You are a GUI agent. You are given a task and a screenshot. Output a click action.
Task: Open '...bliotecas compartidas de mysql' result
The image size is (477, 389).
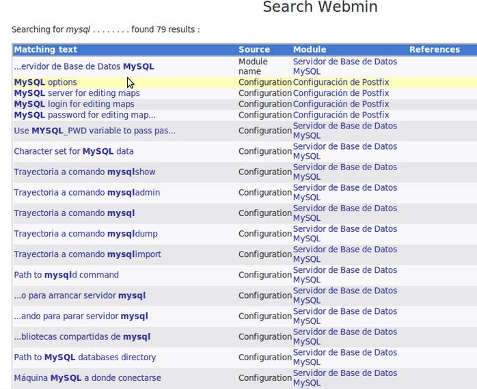[x=82, y=336]
